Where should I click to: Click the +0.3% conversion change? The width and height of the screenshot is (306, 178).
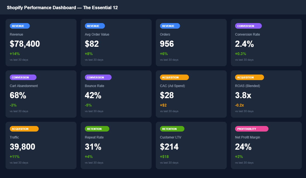[x=241, y=54]
